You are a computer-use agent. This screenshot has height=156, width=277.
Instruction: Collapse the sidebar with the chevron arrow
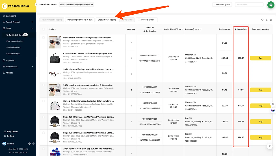tap(36, 4)
